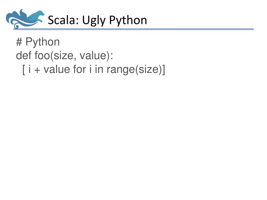267x200 pixels.
Task: Click the closing square bracket
Action: click(x=163, y=70)
